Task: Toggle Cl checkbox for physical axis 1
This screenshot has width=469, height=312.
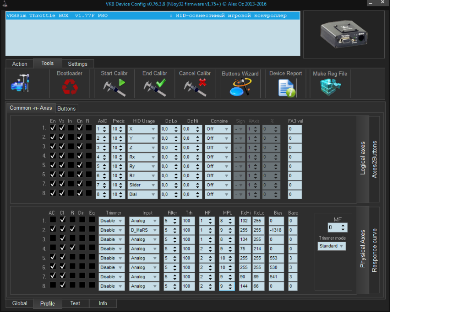Action: point(62,219)
